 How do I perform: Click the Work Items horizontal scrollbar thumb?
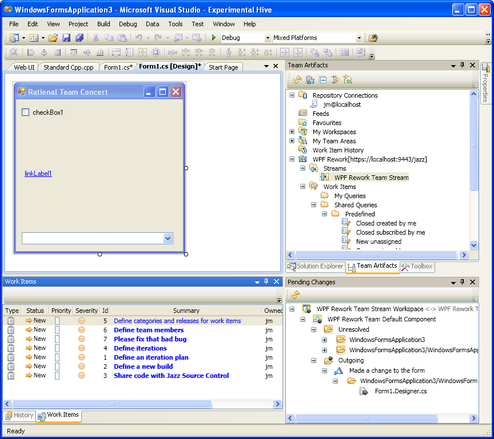[x=112, y=404]
